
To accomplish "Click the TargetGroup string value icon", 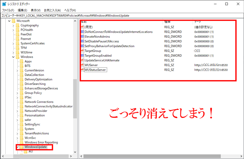I will click(x=82, y=51).
